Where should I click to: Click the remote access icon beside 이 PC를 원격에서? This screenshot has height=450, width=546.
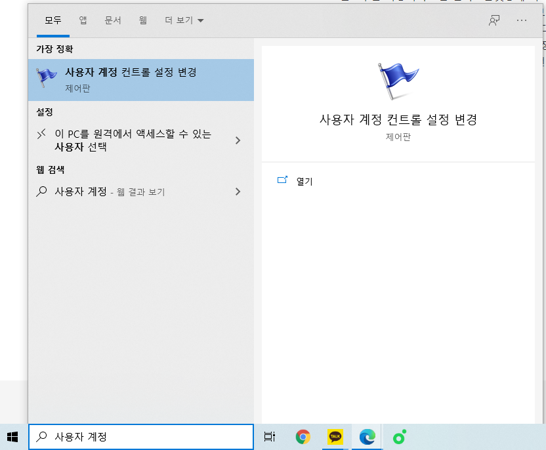pos(41,134)
